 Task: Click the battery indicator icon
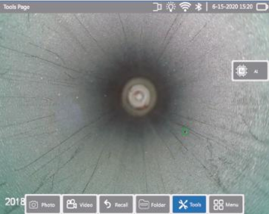coord(262,7)
